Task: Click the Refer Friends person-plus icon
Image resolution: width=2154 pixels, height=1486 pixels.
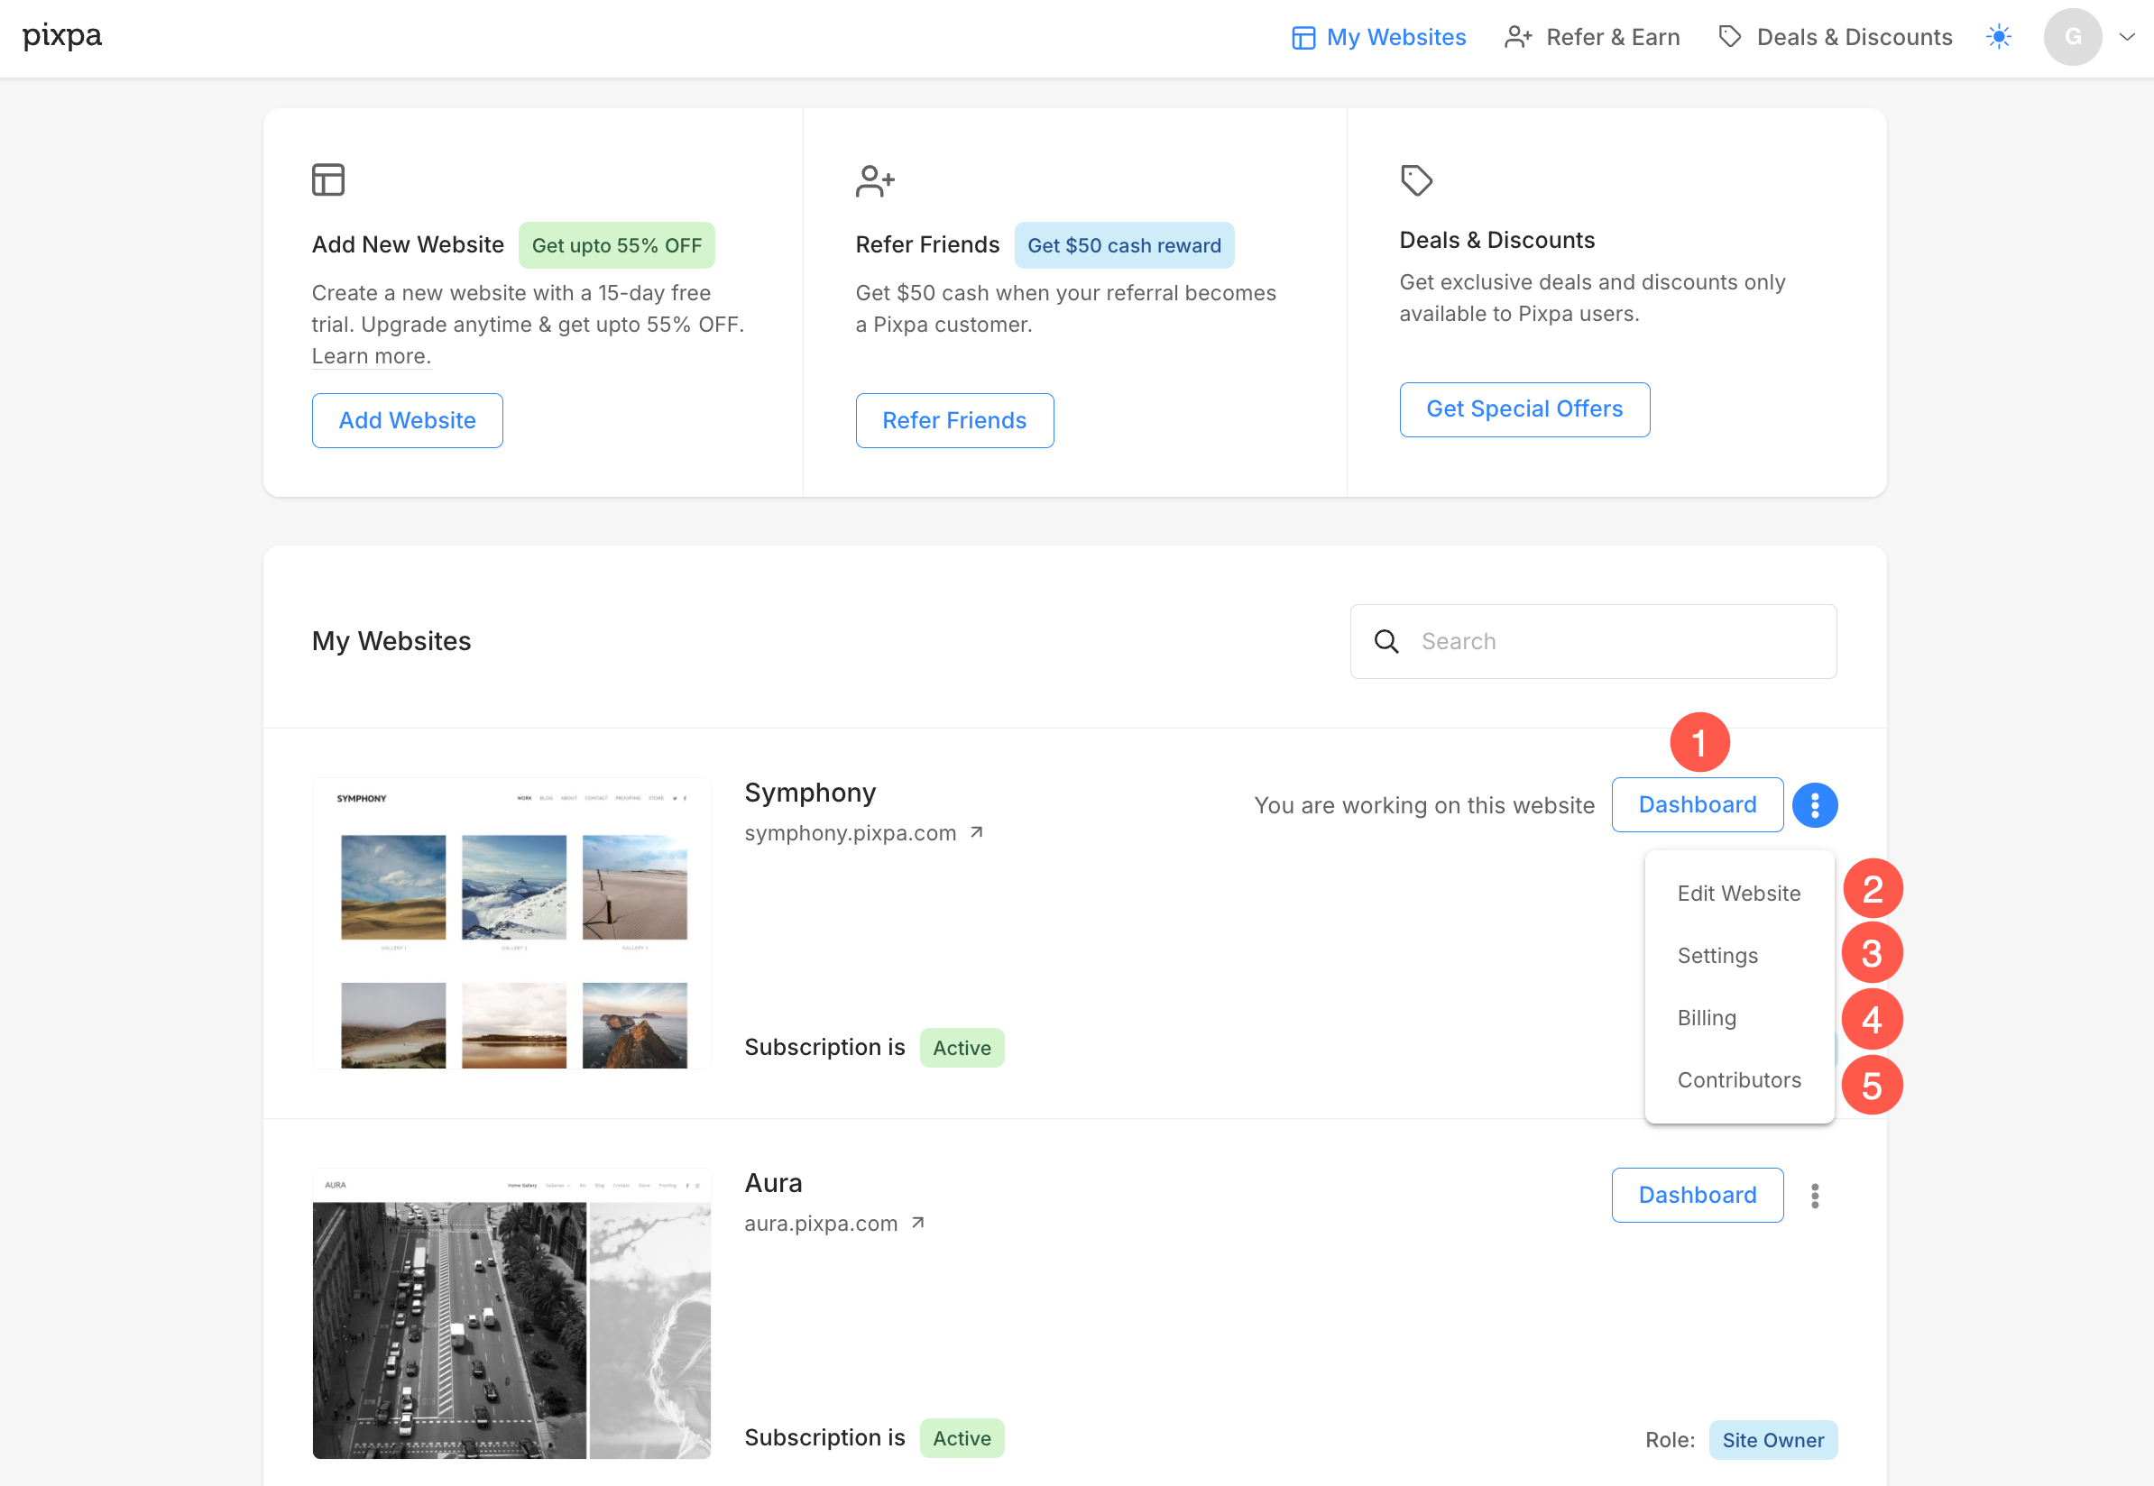Action: [874, 180]
